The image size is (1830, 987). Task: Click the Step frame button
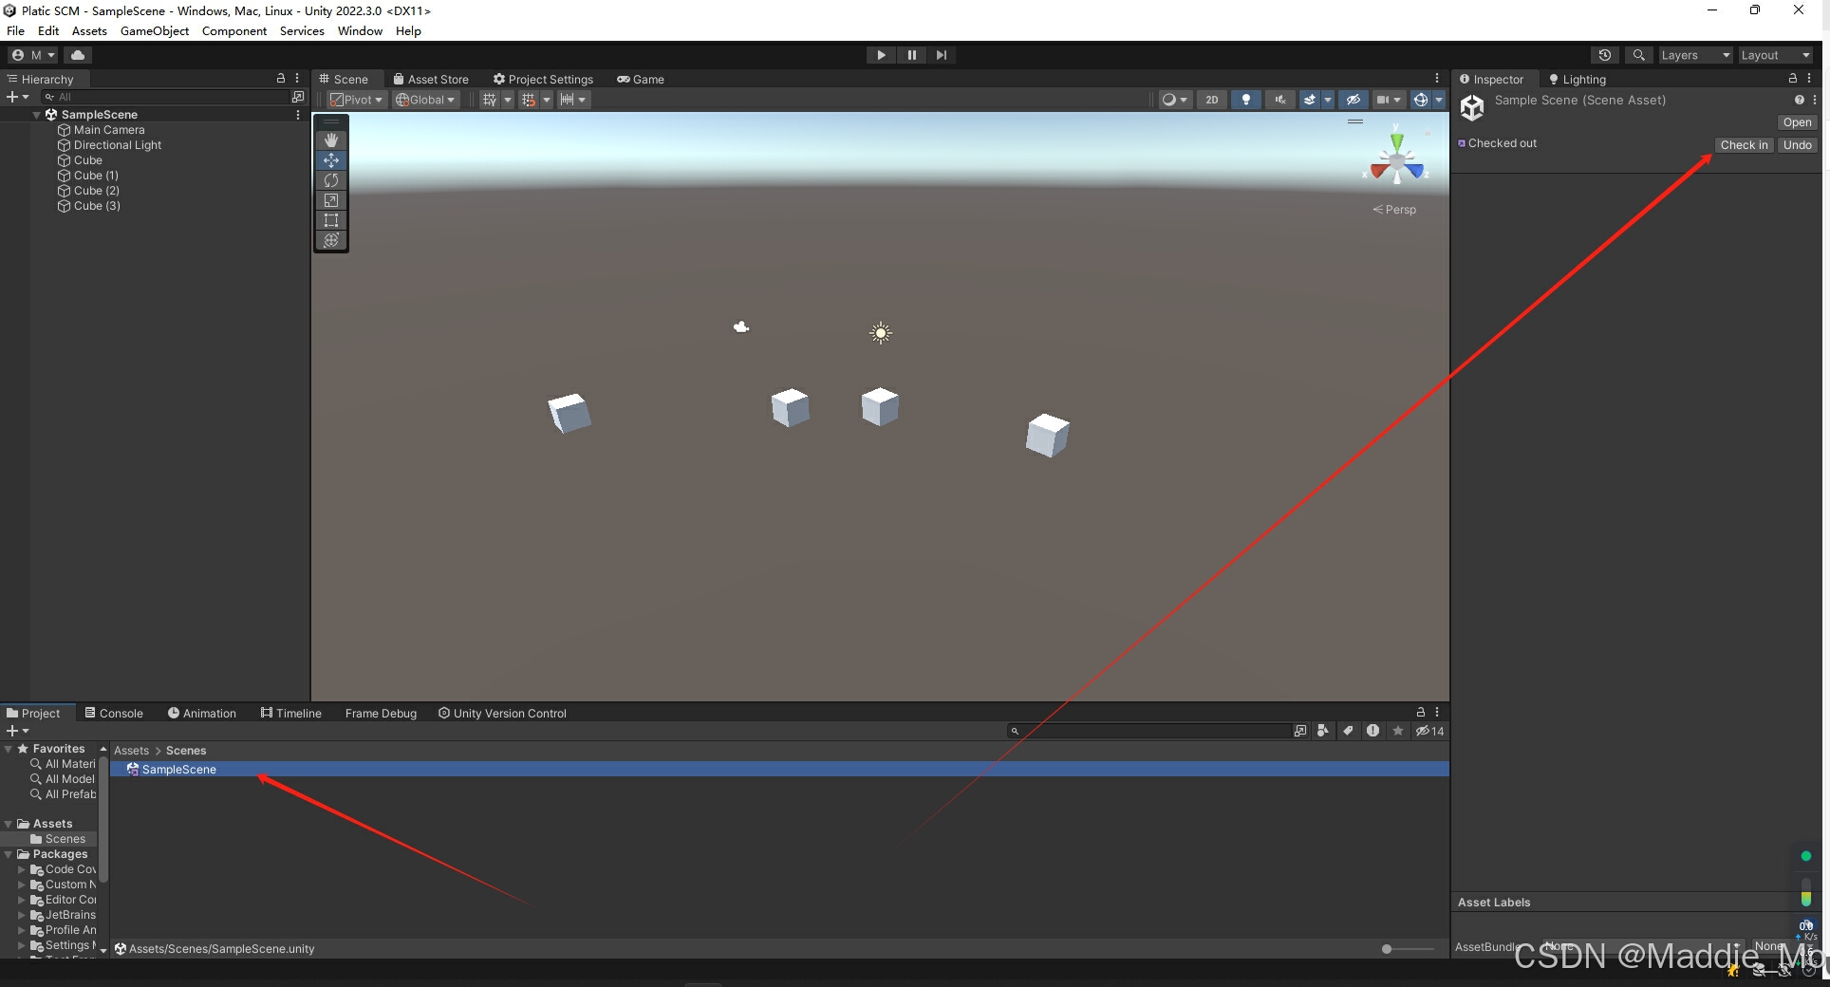(x=942, y=55)
